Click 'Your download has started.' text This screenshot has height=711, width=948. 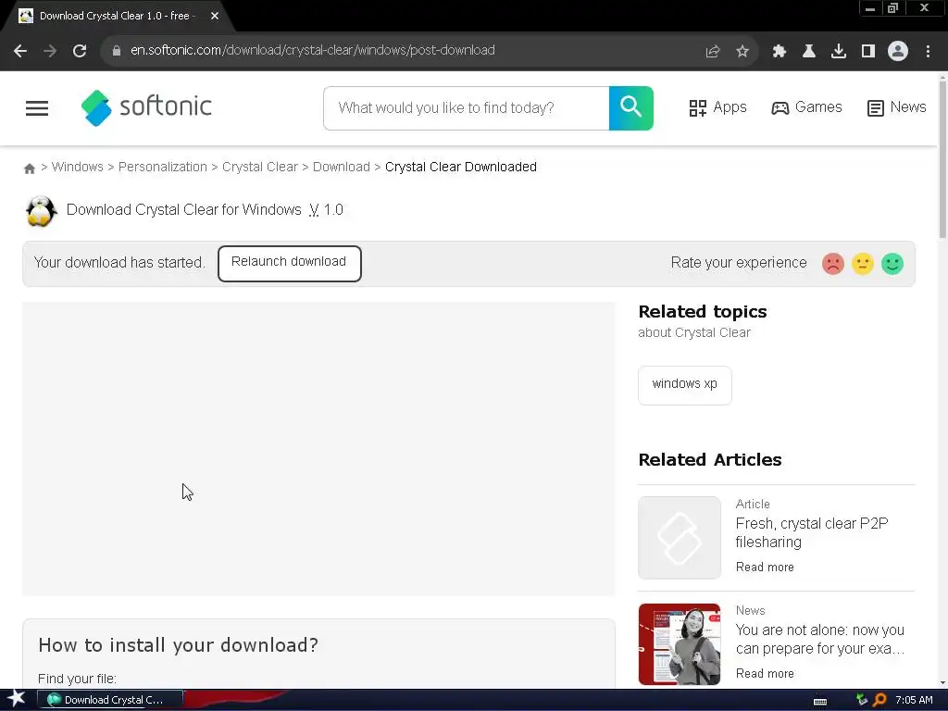(119, 263)
